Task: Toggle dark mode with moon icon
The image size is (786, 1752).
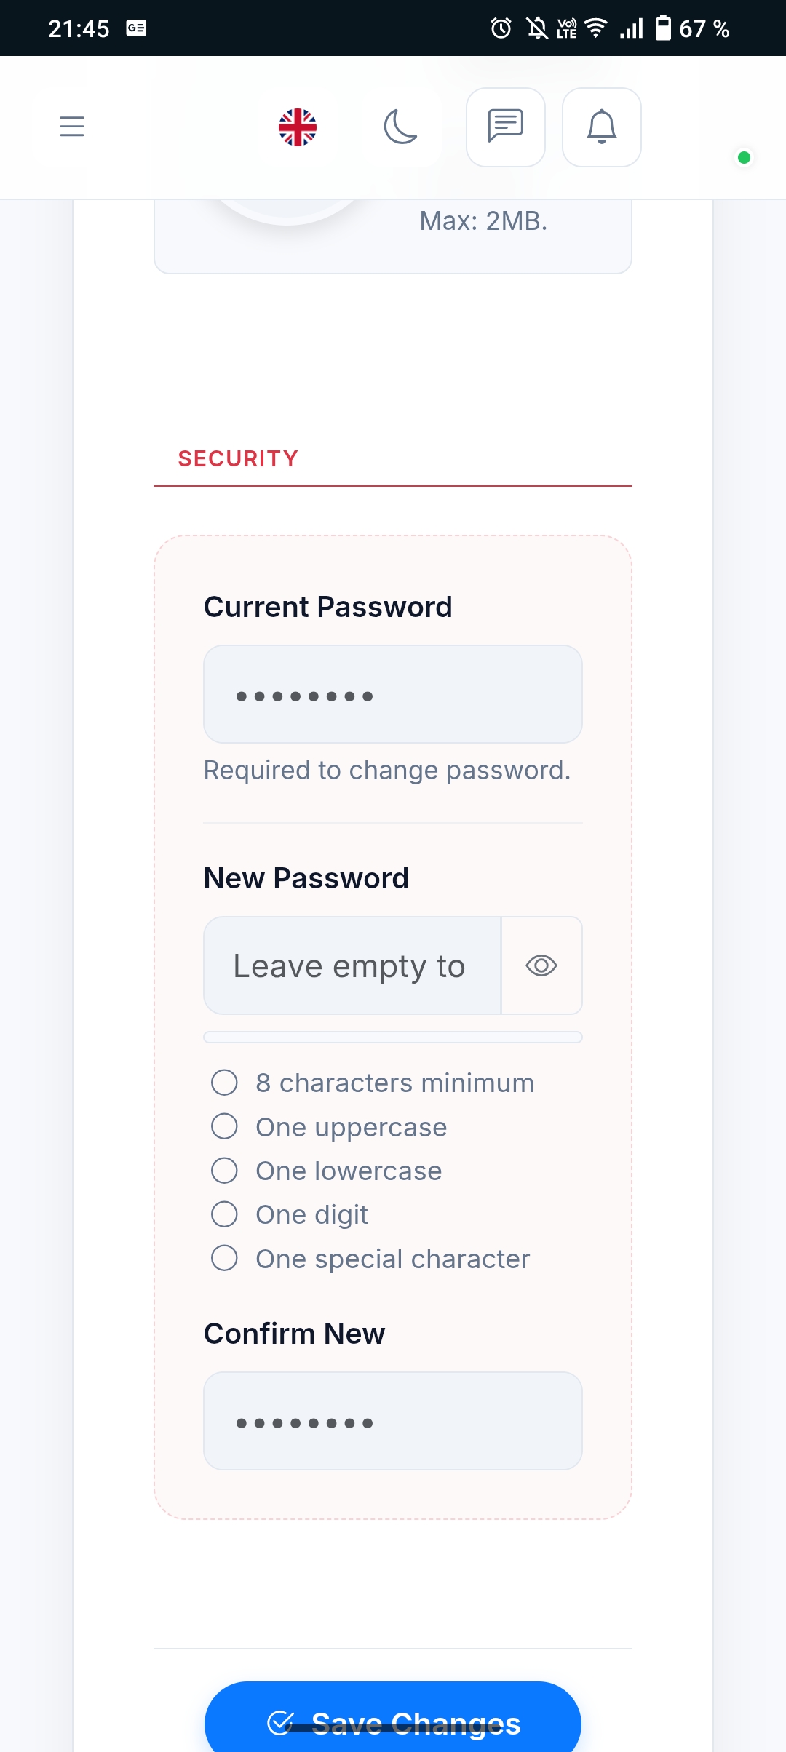Action: pyautogui.click(x=400, y=127)
